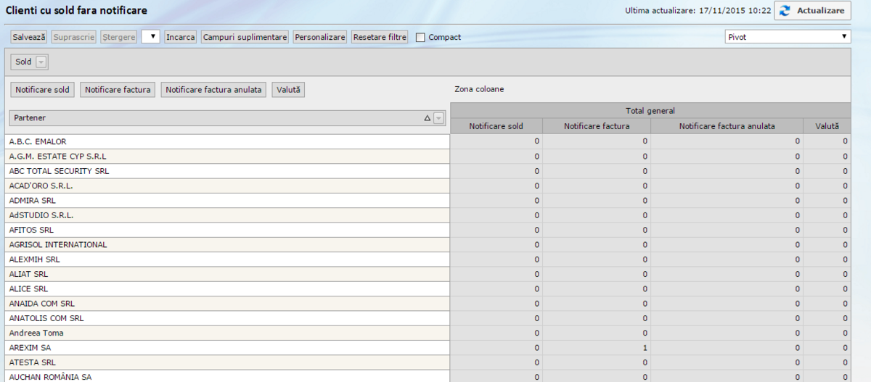Select the AREXIM SA partner row
The height and width of the screenshot is (382, 871).
point(218,348)
